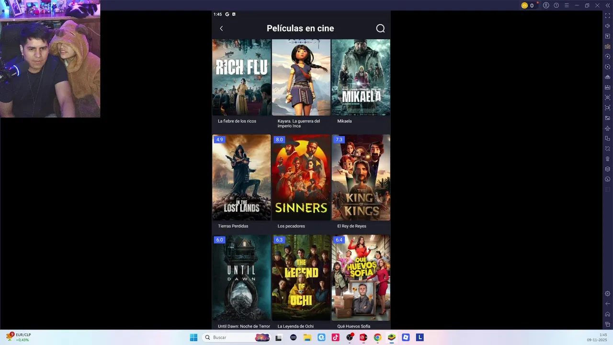Open the BlueStacks account profile icon
Image resolution: width=613 pixels, height=345 pixels.
pos(546,5)
